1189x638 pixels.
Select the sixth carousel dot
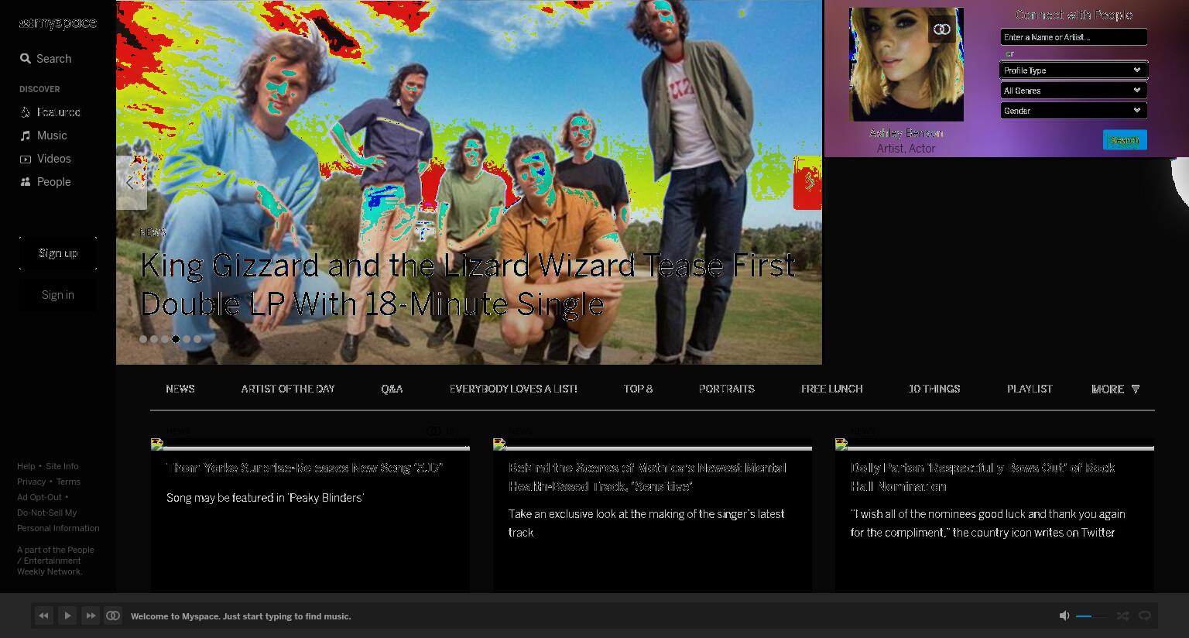pyautogui.click(x=197, y=339)
